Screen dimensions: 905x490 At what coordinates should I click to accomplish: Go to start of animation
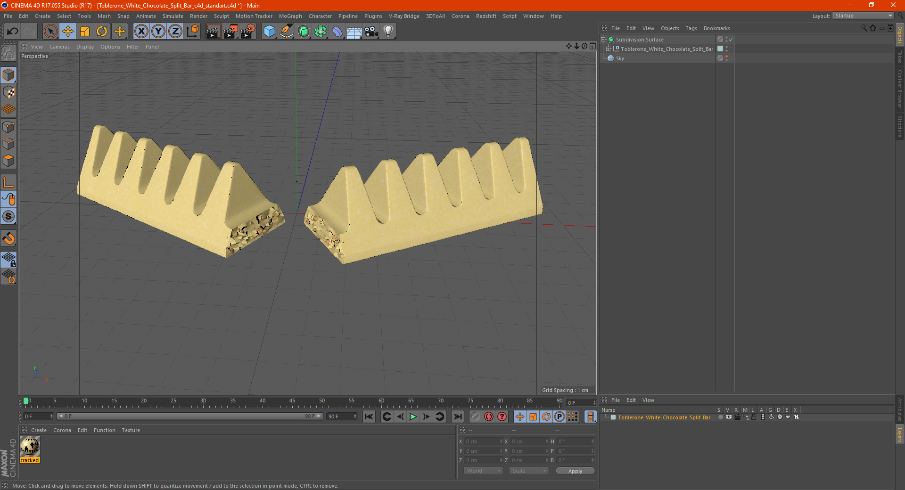pos(369,416)
